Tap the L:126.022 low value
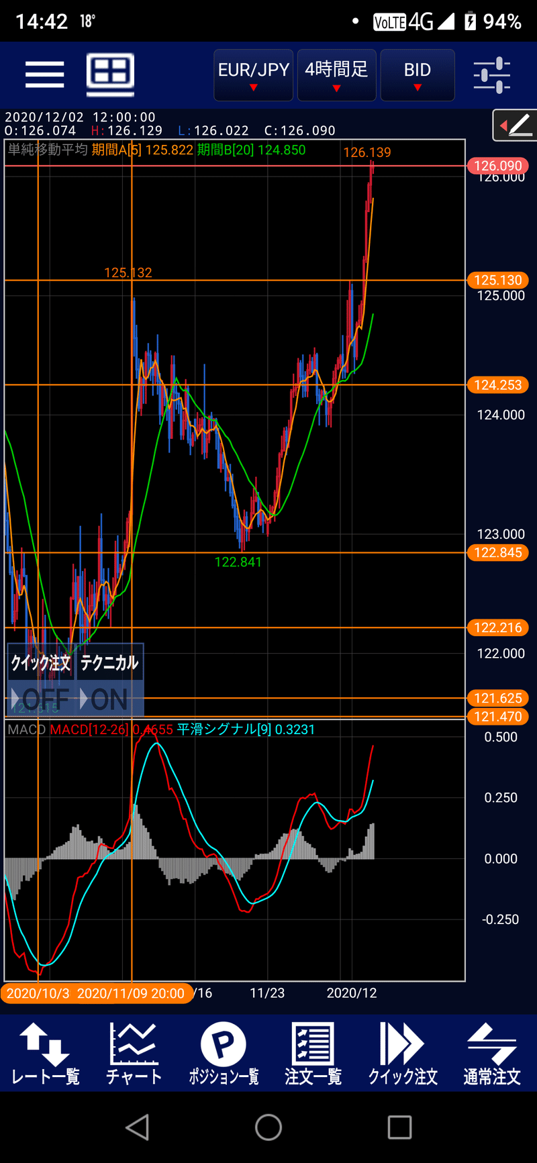 pos(213,131)
